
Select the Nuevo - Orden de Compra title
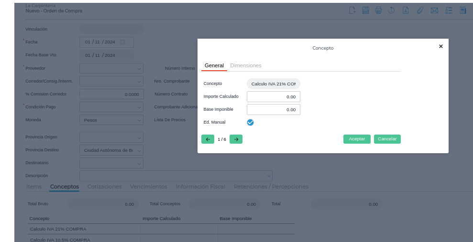coord(54,11)
